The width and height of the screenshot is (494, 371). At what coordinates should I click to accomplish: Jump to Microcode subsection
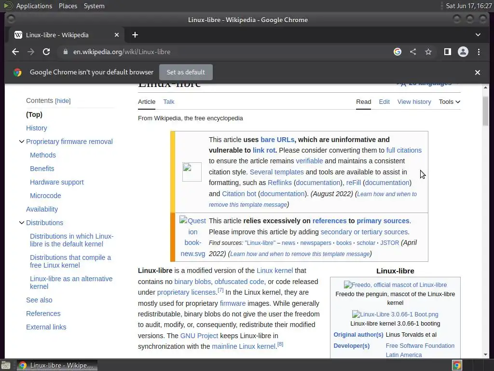coord(45,196)
